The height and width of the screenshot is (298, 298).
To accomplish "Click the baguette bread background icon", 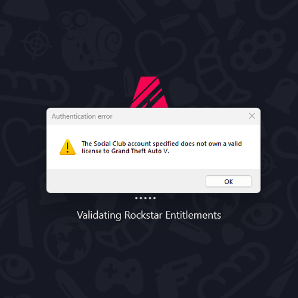I will [x=34, y=86].
